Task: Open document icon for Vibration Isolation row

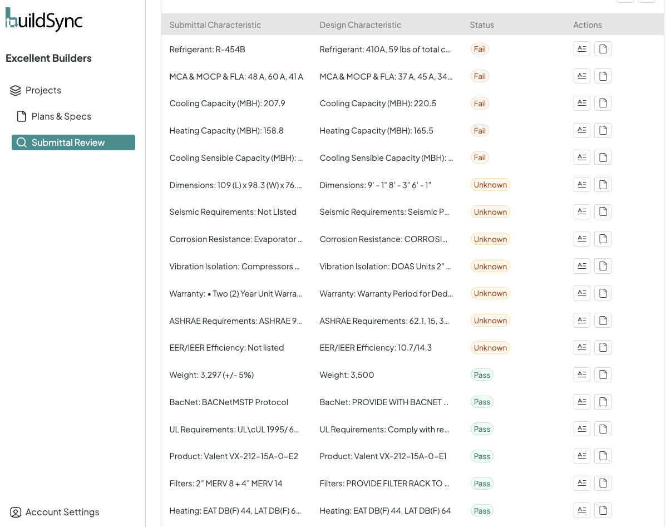Action: (603, 266)
